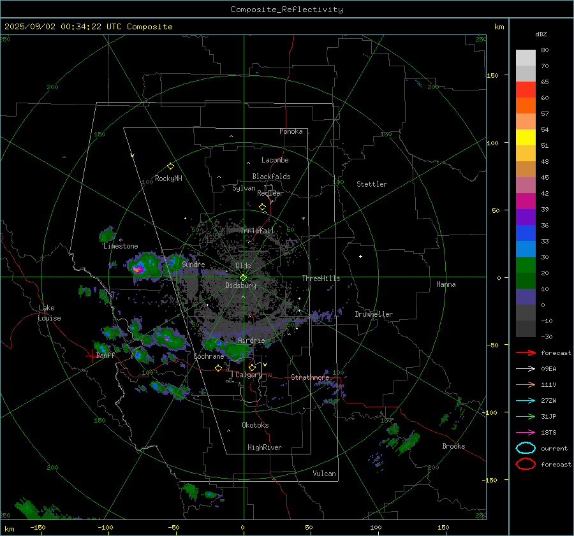
Task: Click the ThreeHills label
Action: point(321,279)
